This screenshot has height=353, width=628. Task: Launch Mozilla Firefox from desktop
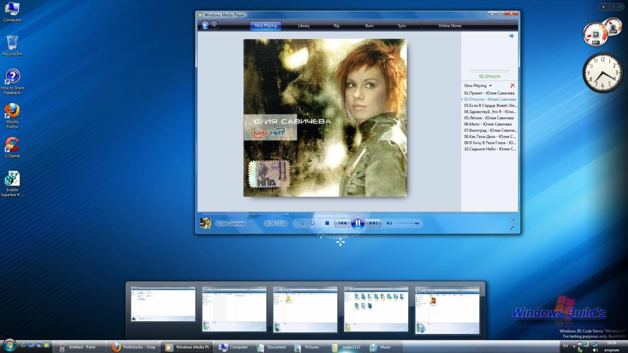[x=13, y=116]
